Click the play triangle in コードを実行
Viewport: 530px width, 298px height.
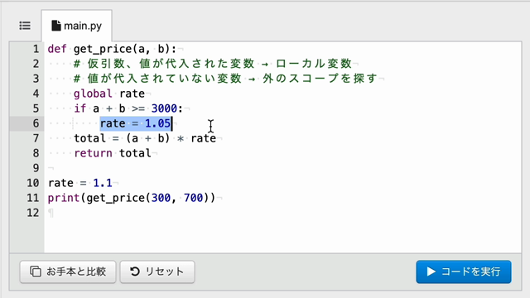431,272
